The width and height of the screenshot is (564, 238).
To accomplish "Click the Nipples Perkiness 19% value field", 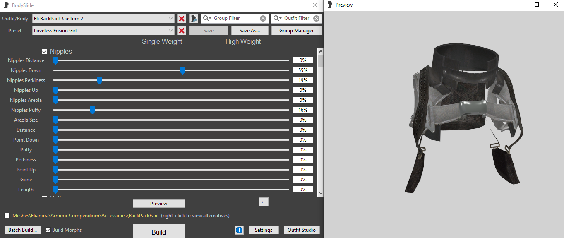I will point(303,80).
